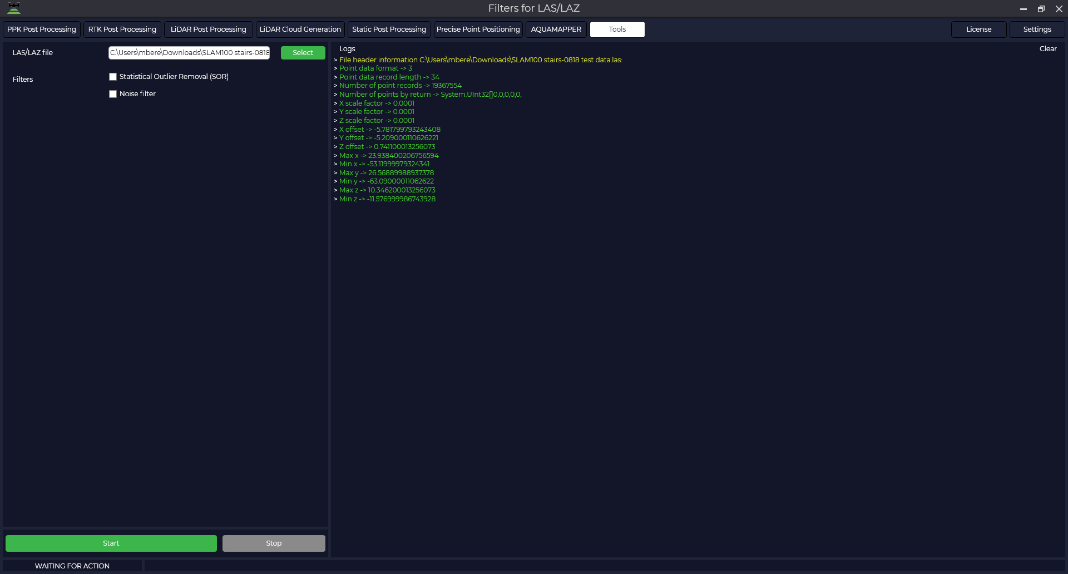Select the Static Post Processing tab
Image resolution: width=1068 pixels, height=574 pixels.
[x=389, y=29]
